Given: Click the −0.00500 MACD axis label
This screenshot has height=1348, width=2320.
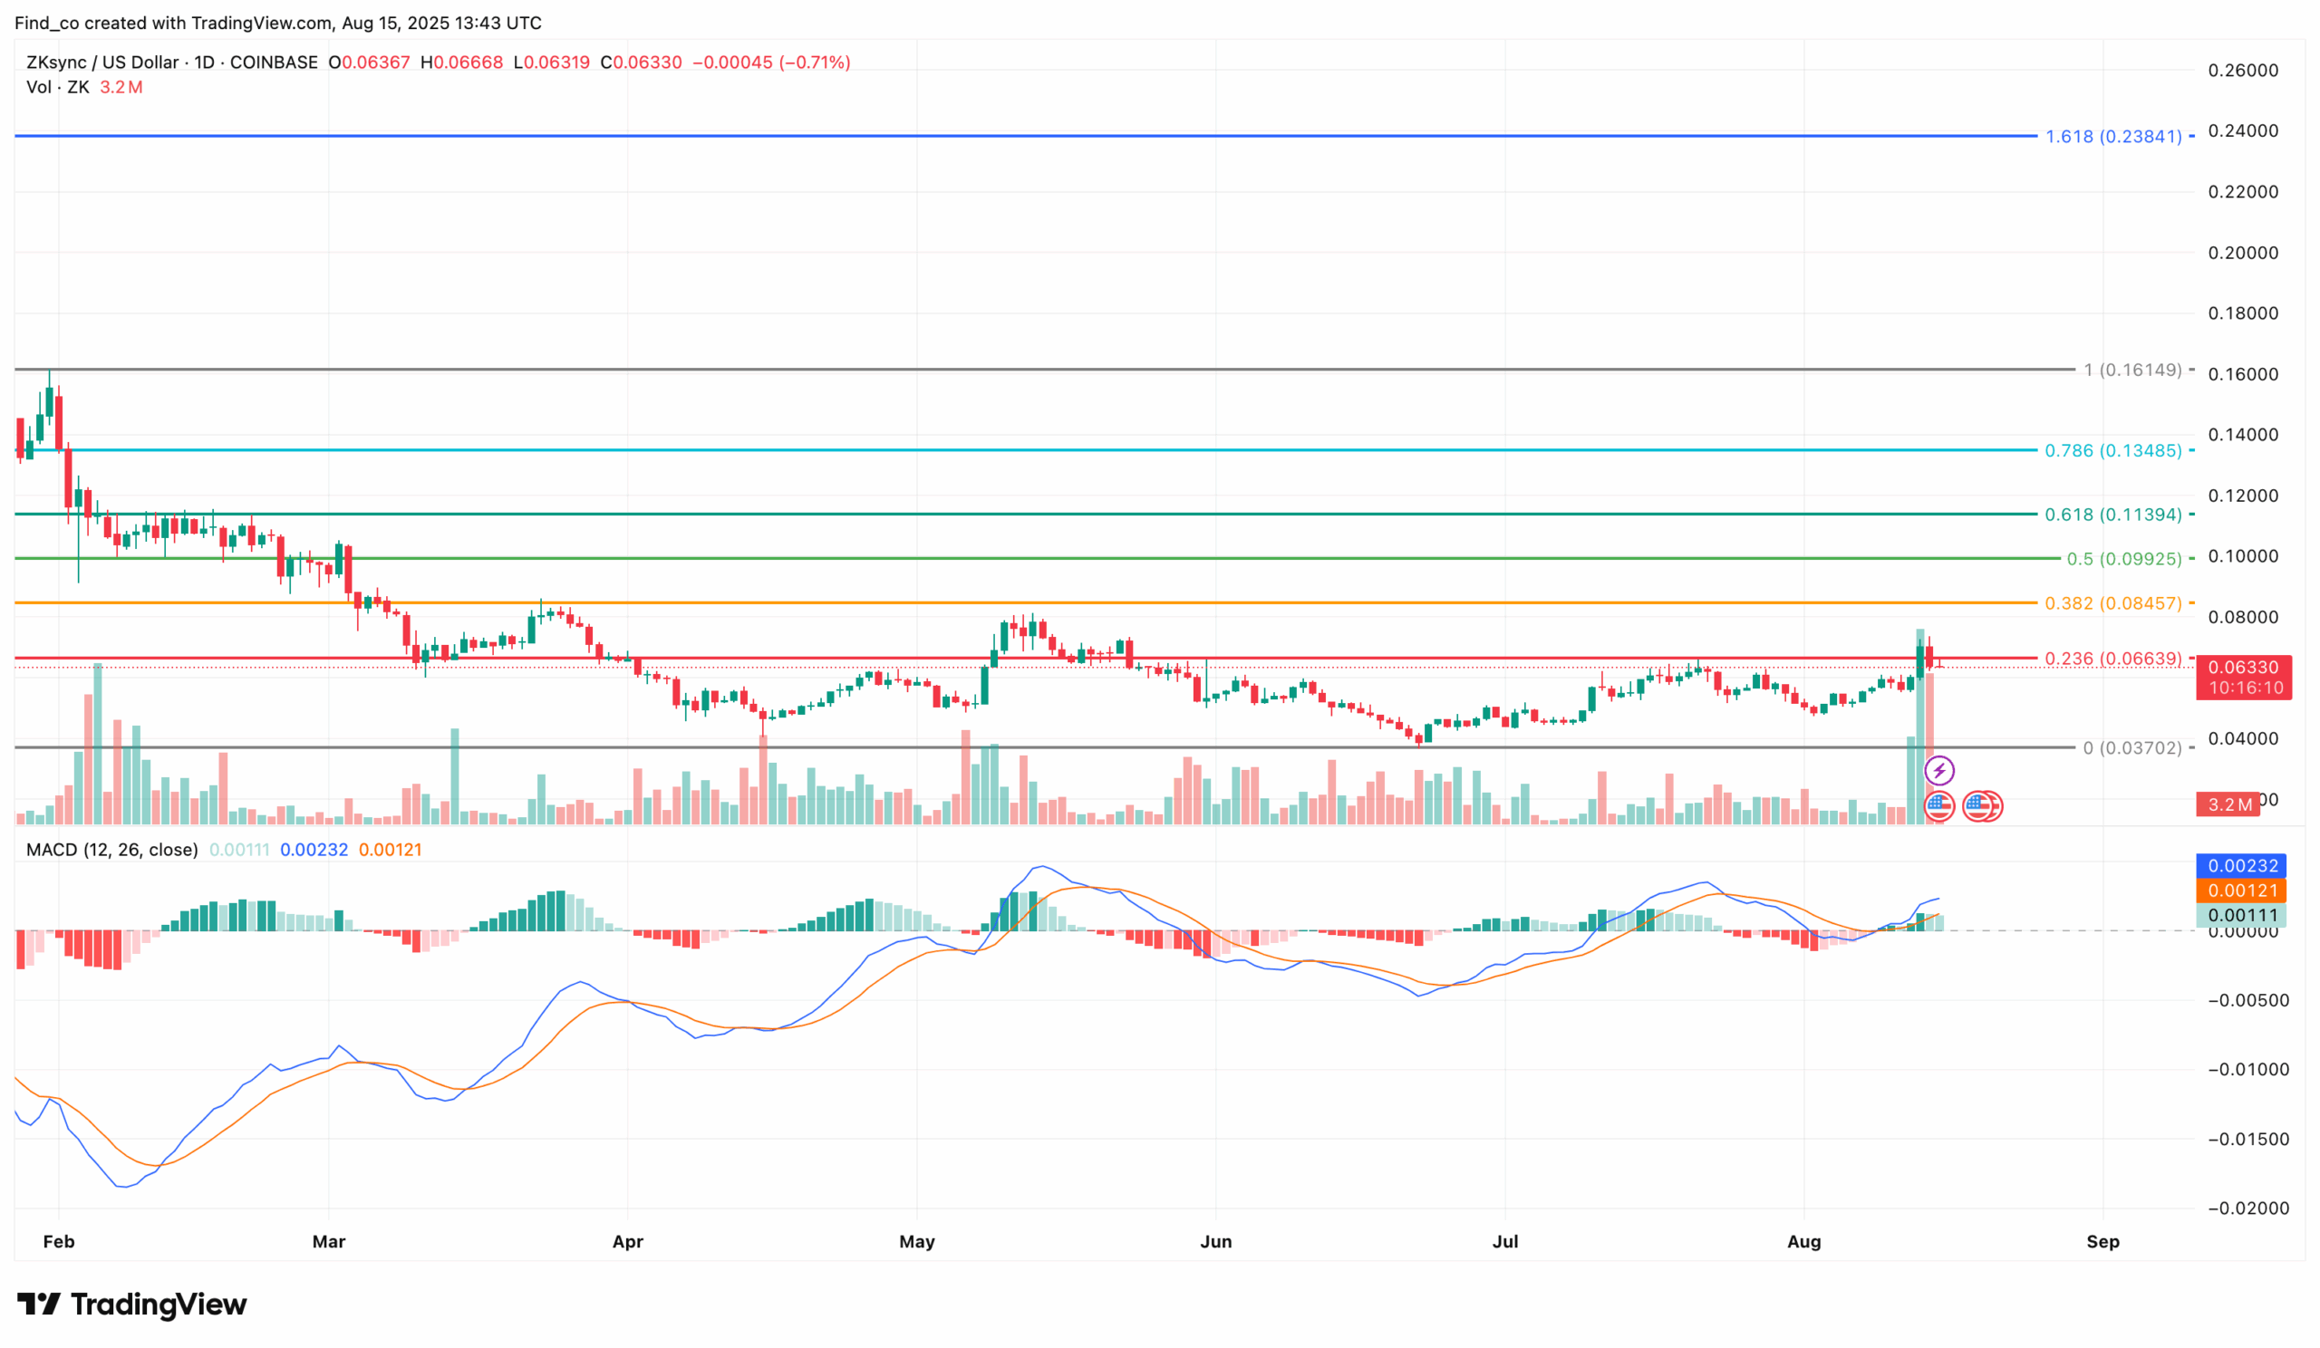Looking at the screenshot, I should [x=2248, y=1001].
